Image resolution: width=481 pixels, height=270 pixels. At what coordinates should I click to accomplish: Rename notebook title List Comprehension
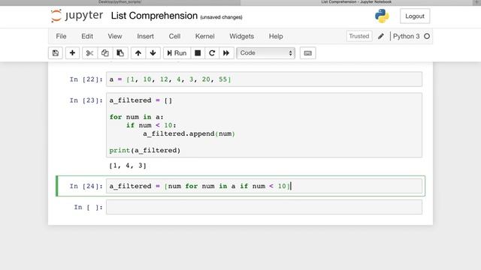point(154,16)
